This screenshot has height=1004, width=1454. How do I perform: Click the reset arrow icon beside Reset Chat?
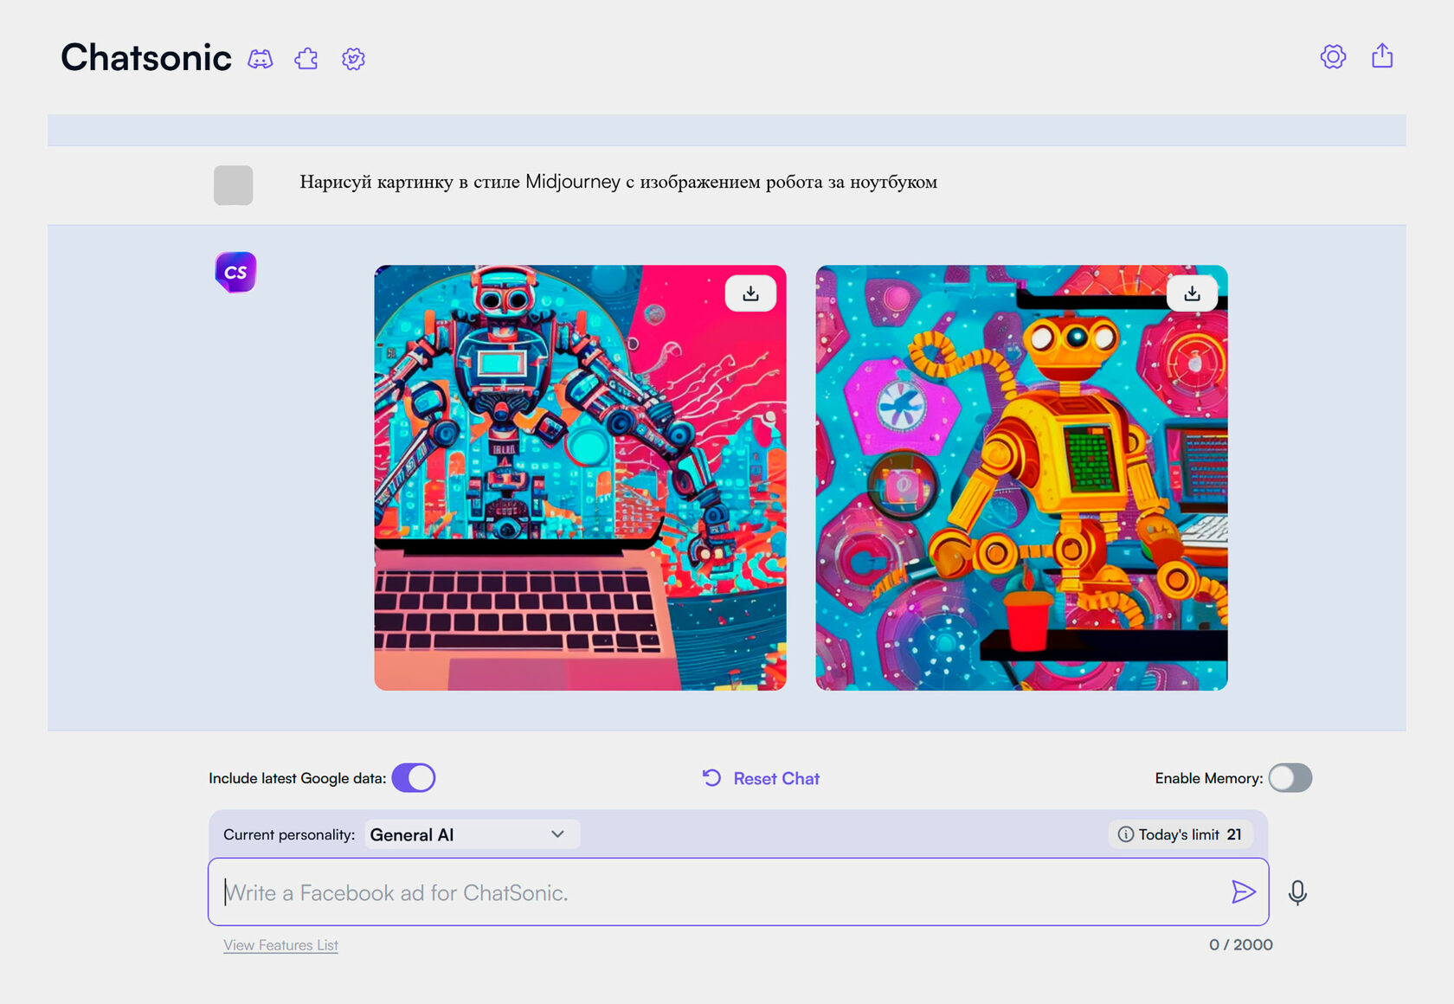[x=711, y=778]
